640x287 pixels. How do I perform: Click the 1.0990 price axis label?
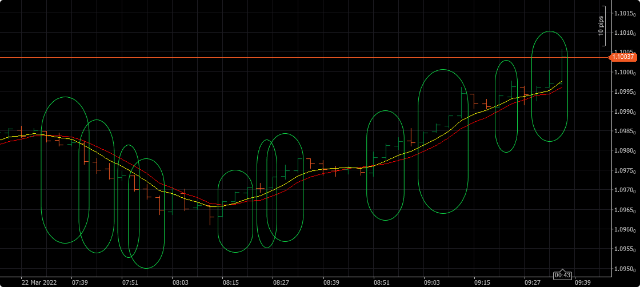(625, 111)
